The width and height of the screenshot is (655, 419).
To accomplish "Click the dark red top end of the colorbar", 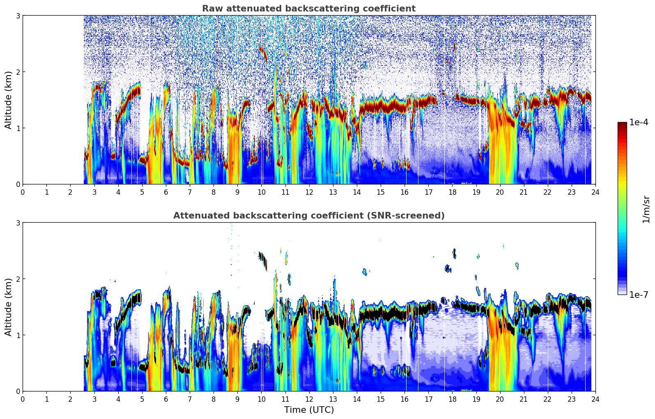I will (x=622, y=124).
